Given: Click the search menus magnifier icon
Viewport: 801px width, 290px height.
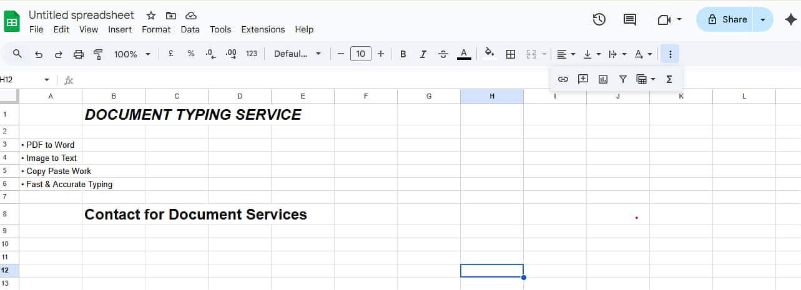Looking at the screenshot, I should click(17, 54).
